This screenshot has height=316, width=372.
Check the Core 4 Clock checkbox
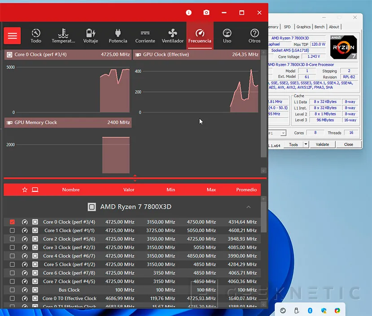[12, 256]
